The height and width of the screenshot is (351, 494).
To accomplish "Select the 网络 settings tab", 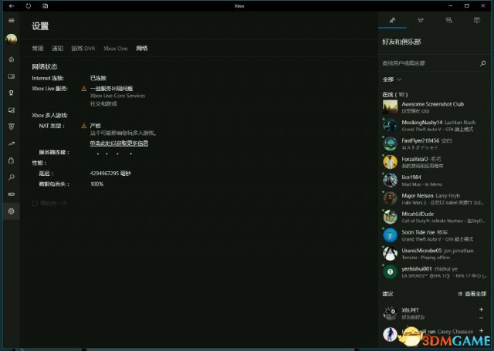I will [142, 48].
